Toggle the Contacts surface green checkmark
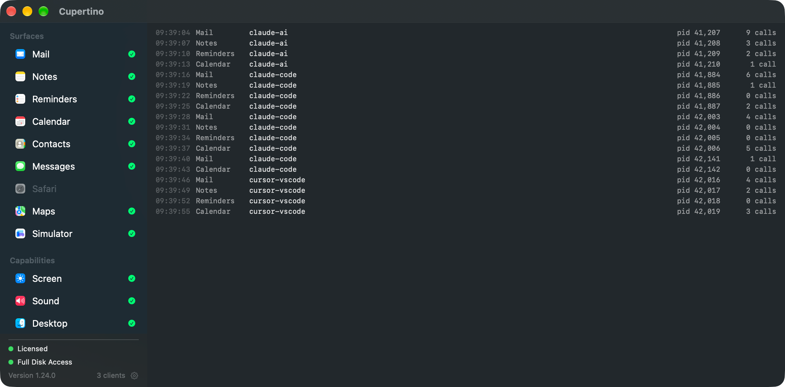The height and width of the screenshot is (387, 785). 132,144
